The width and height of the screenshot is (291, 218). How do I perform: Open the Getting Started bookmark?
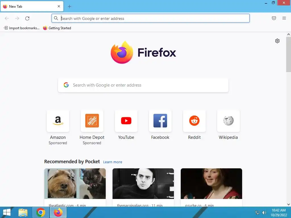tap(57, 28)
